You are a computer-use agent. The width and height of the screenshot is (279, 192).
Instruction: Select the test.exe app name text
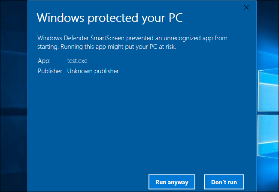tap(77, 61)
